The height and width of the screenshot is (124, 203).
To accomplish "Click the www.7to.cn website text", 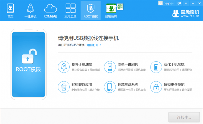I will click(190, 16).
